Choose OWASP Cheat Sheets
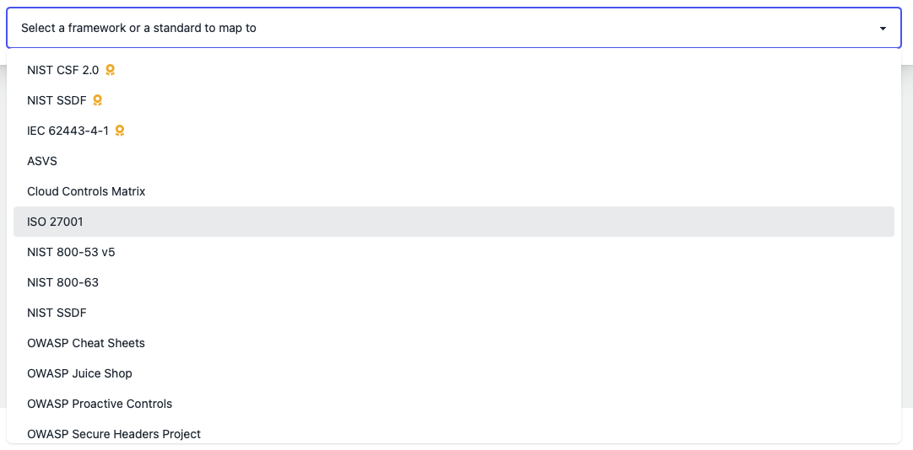913x450 pixels. (x=86, y=343)
